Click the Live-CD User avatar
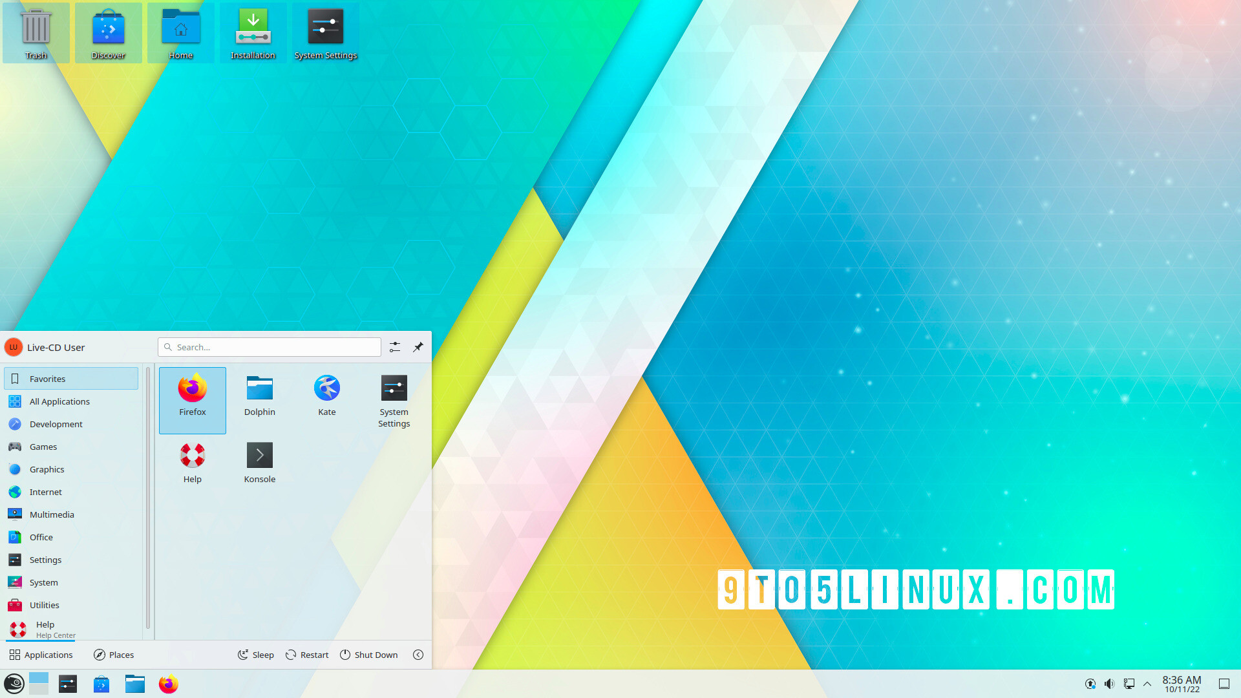Screen dimensions: 1241x698 14,347
